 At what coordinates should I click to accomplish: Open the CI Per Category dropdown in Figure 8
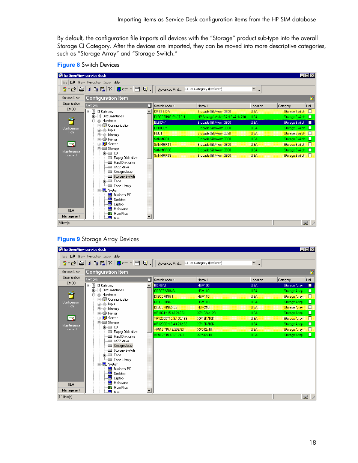(x=254, y=89)
